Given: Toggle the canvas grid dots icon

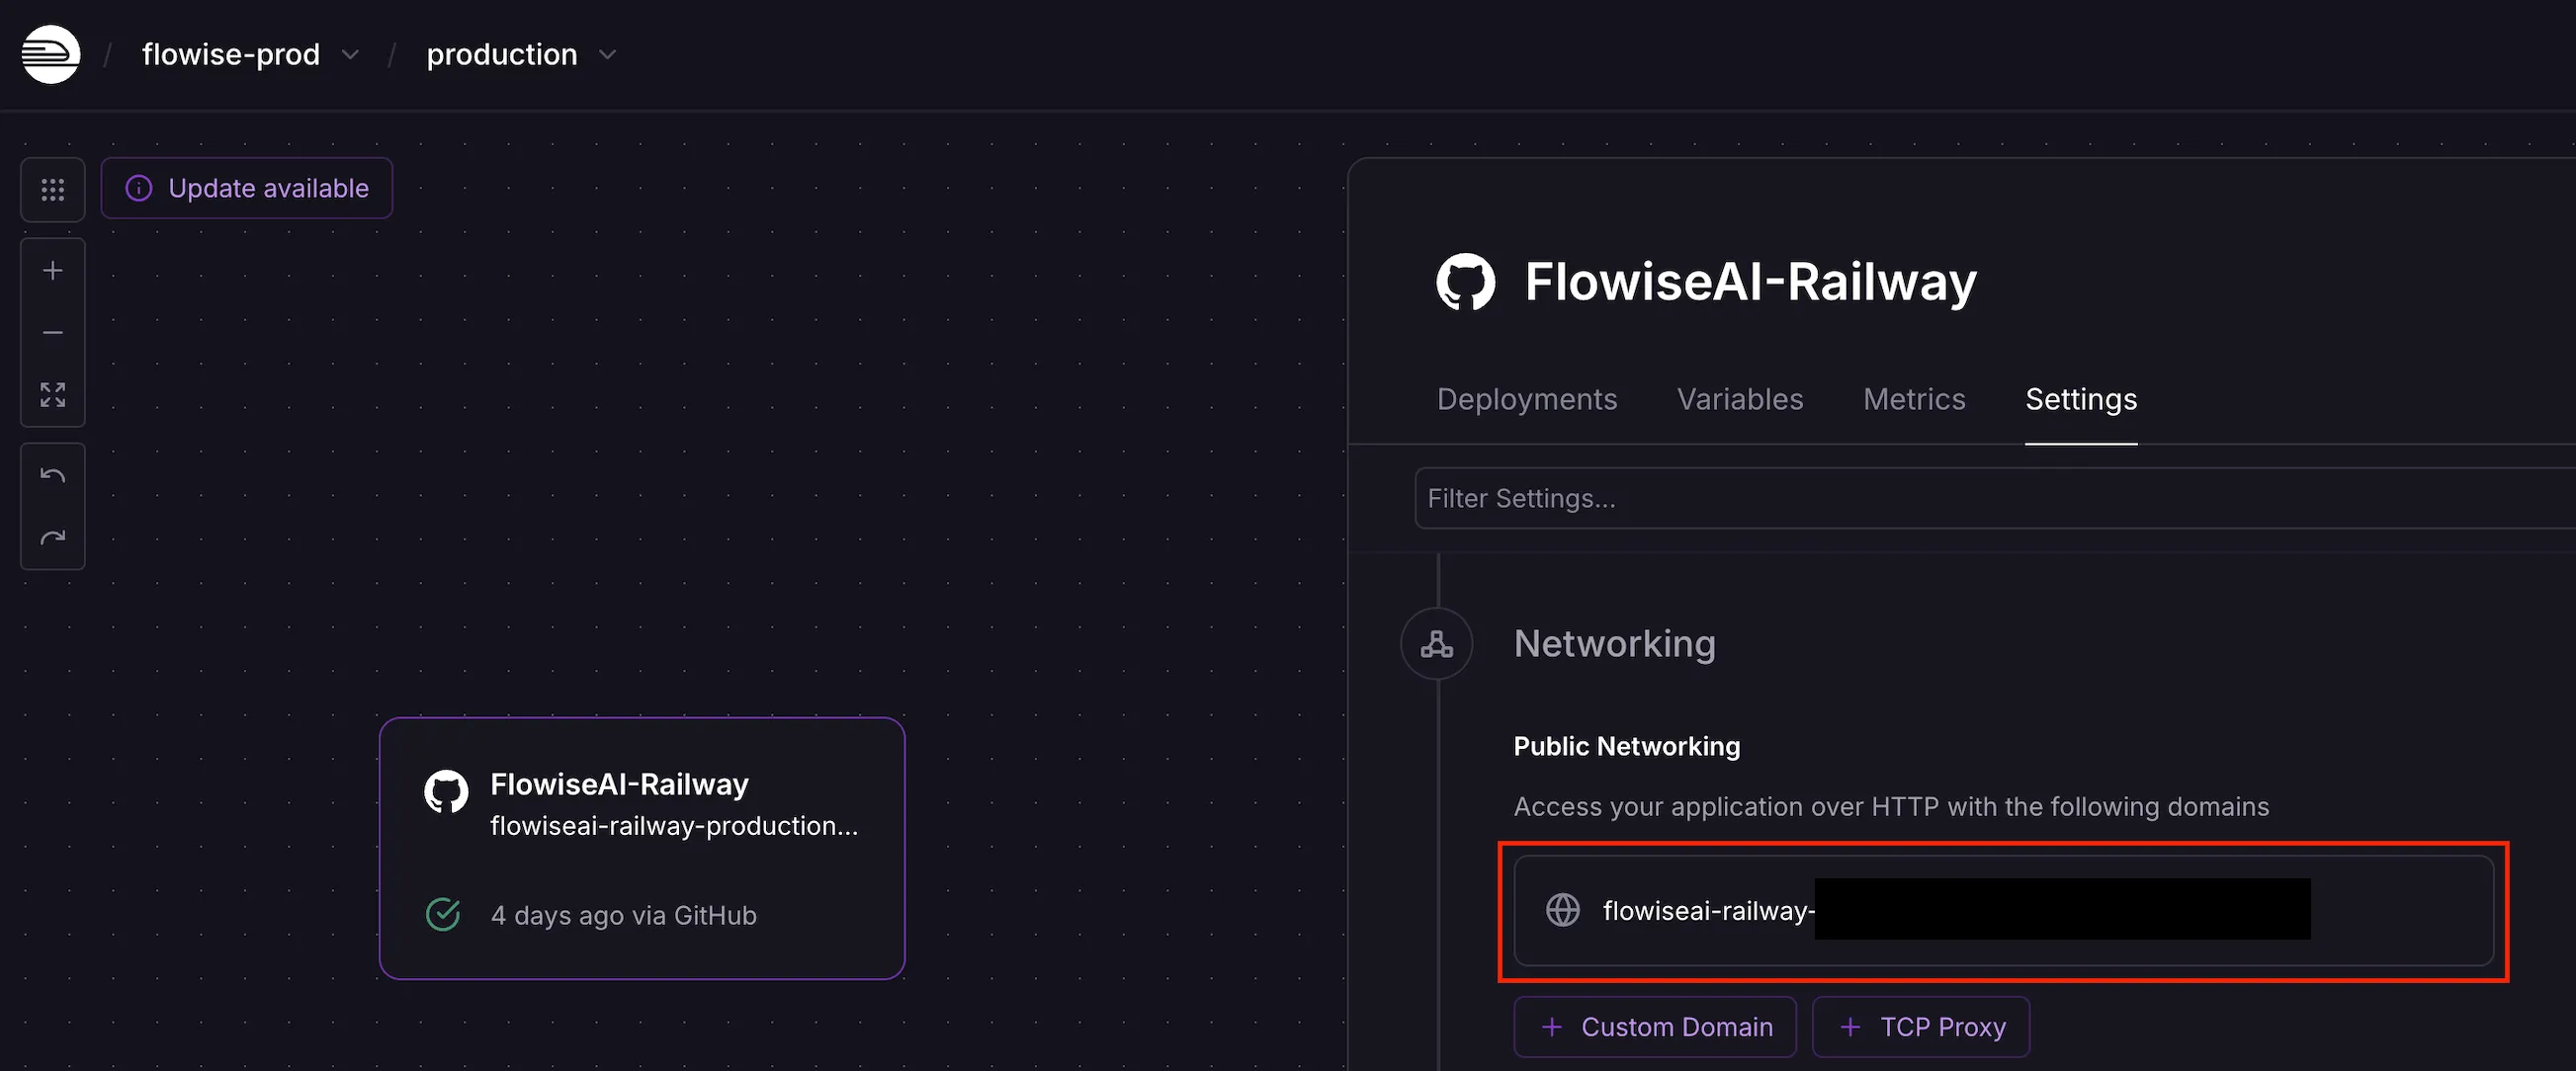Looking at the screenshot, I should pos(53,189).
